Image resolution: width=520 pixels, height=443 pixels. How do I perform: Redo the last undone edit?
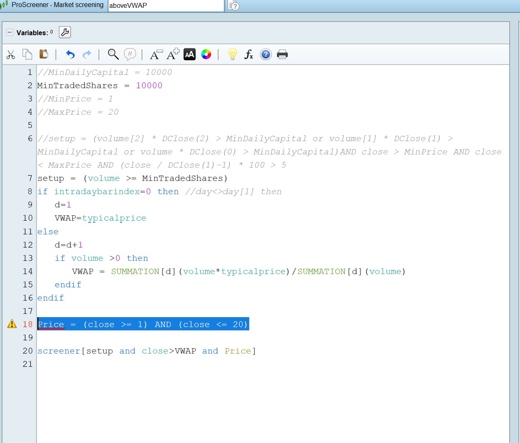tap(87, 54)
